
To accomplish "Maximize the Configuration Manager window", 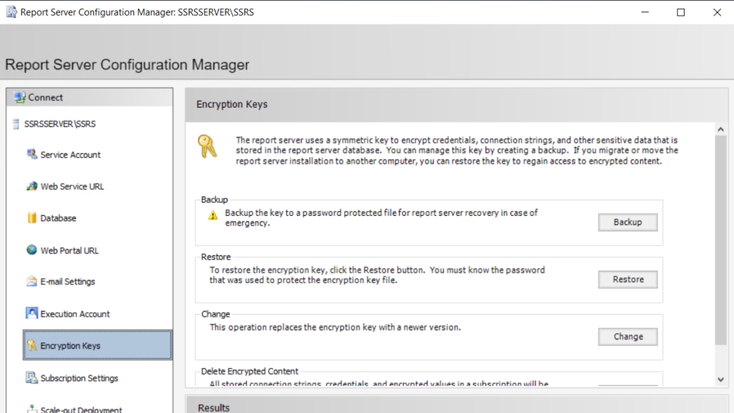I will tap(681, 12).
